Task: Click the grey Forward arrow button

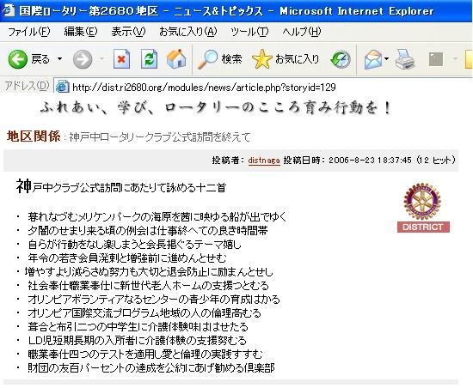Action: (x=83, y=59)
